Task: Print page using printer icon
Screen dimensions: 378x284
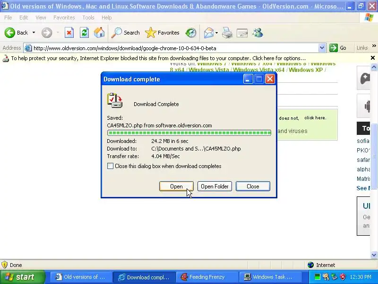Action: (227, 33)
